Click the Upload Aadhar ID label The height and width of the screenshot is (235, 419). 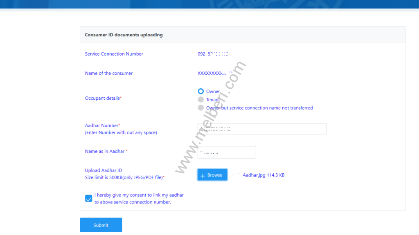pyautogui.click(x=104, y=170)
